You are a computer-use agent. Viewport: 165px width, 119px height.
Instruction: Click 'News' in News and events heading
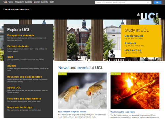point(63,68)
